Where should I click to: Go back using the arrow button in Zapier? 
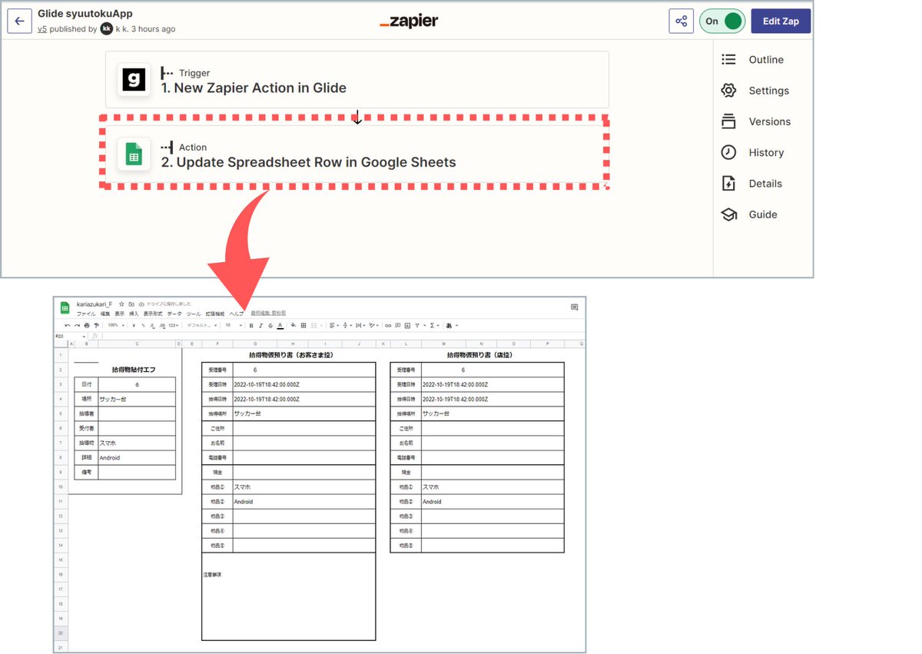(x=19, y=21)
